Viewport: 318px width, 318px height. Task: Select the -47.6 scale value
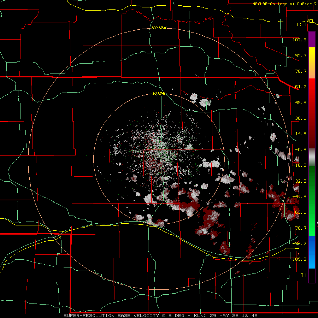(x=299, y=197)
